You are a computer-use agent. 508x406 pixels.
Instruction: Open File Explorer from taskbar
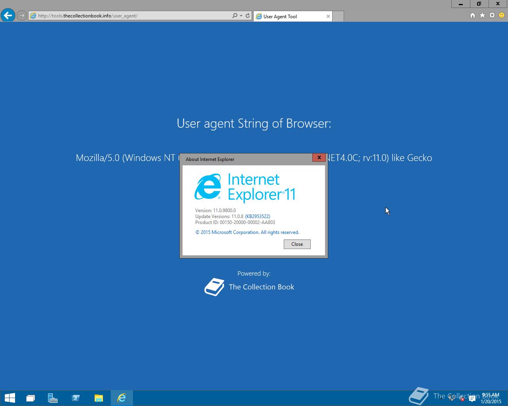click(x=99, y=398)
